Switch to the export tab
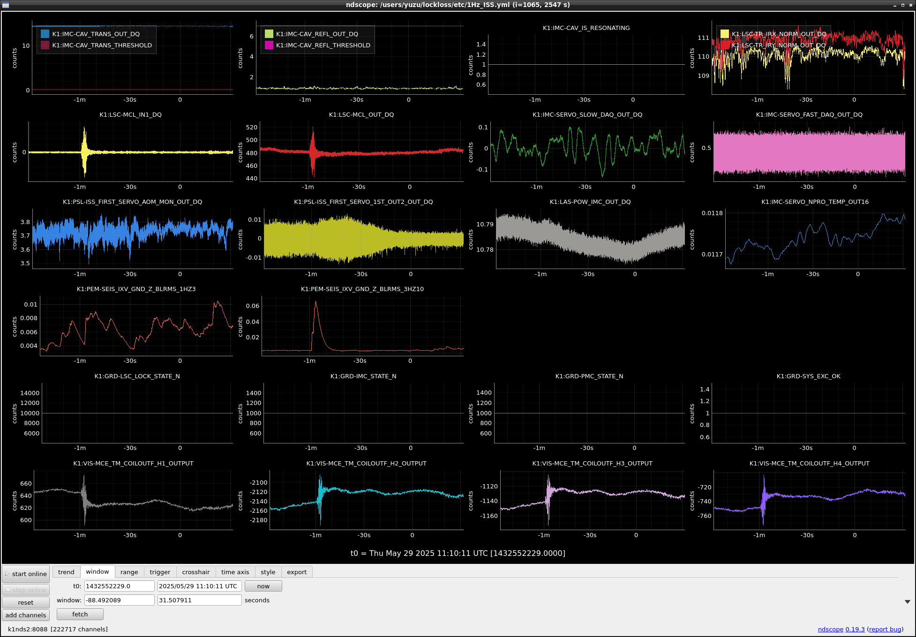The width and height of the screenshot is (916, 637). click(297, 572)
